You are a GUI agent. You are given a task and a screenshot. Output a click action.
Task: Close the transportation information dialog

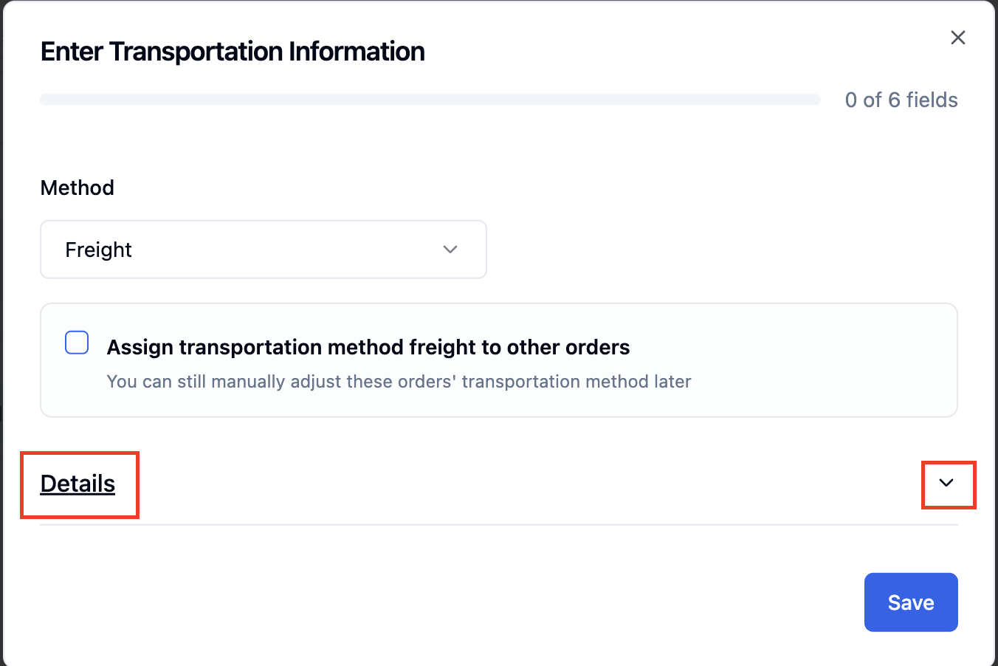click(957, 38)
